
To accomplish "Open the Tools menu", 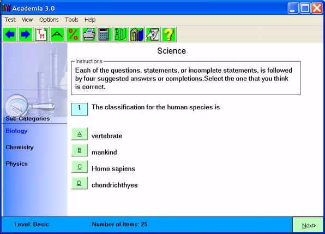I will tap(71, 20).
